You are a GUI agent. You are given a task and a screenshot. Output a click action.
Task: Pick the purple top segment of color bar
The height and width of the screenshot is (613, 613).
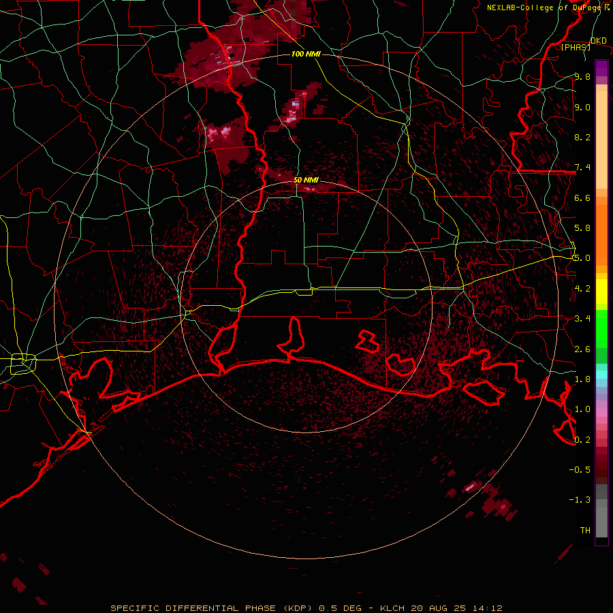(x=601, y=68)
